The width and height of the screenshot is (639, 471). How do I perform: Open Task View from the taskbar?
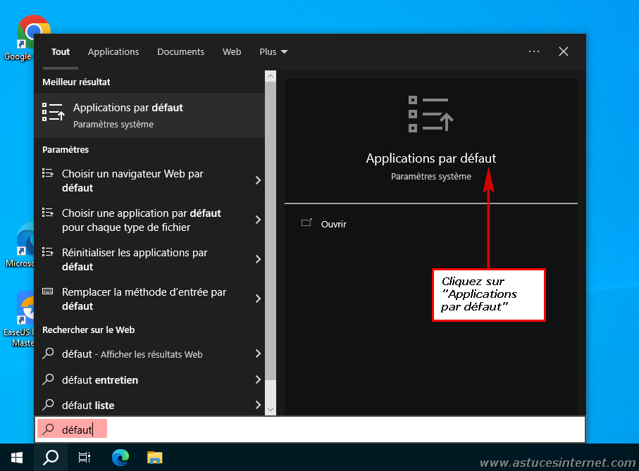pyautogui.click(x=85, y=458)
